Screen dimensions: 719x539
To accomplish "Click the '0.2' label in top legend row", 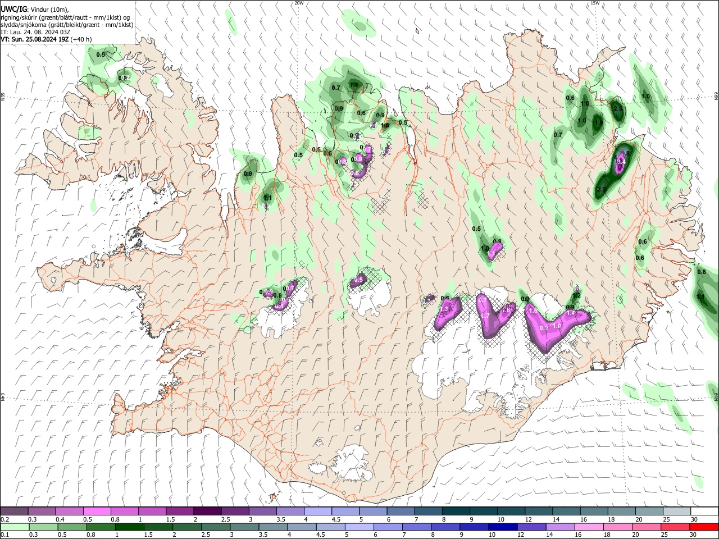I will pos(5,519).
